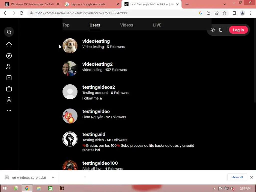Open the testingvideo100 username link
Screen dimensions: 256x192
(x=100, y=163)
